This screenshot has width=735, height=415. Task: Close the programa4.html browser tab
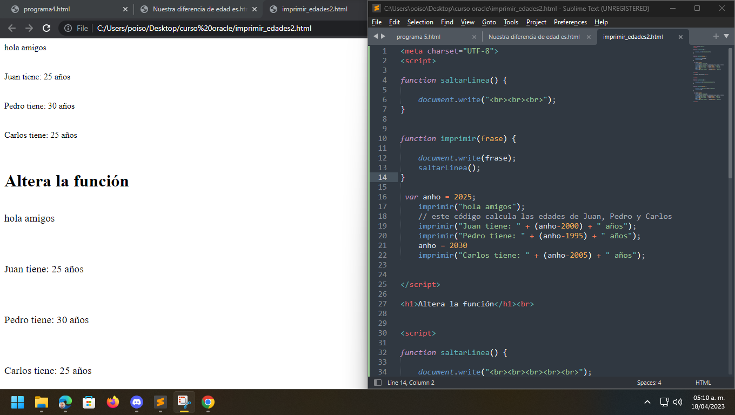pyautogui.click(x=125, y=9)
